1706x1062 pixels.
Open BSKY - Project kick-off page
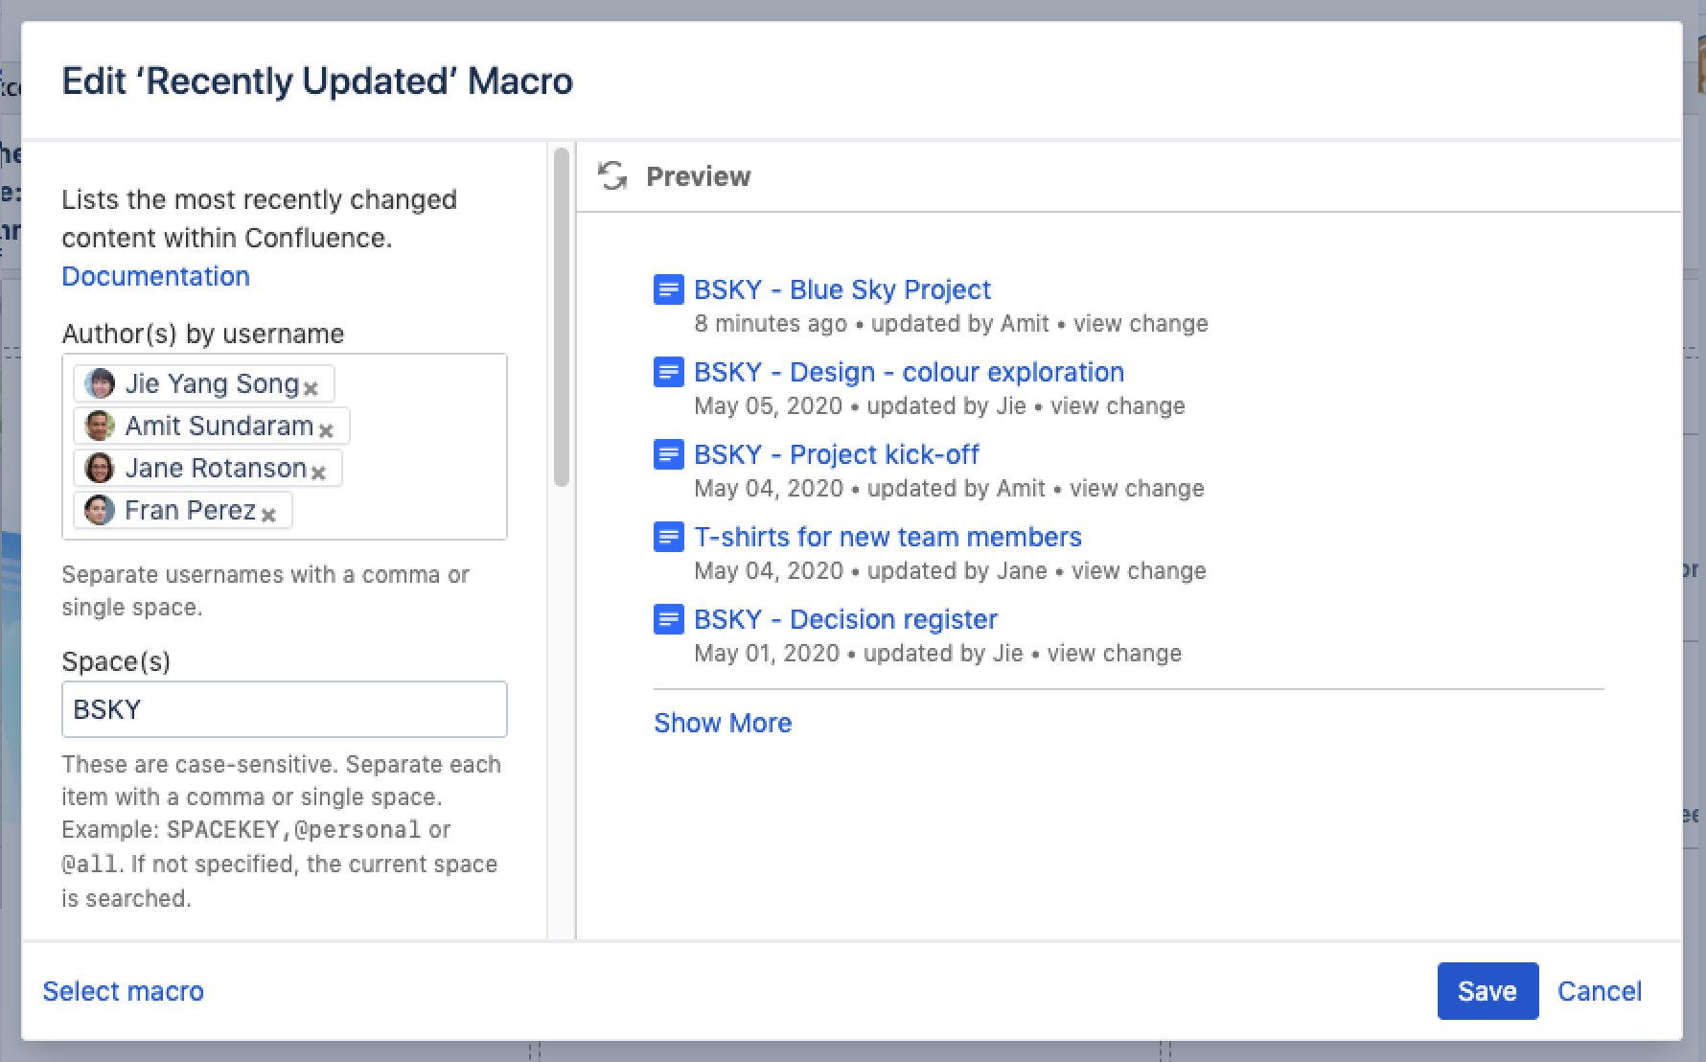pyautogui.click(x=836, y=454)
